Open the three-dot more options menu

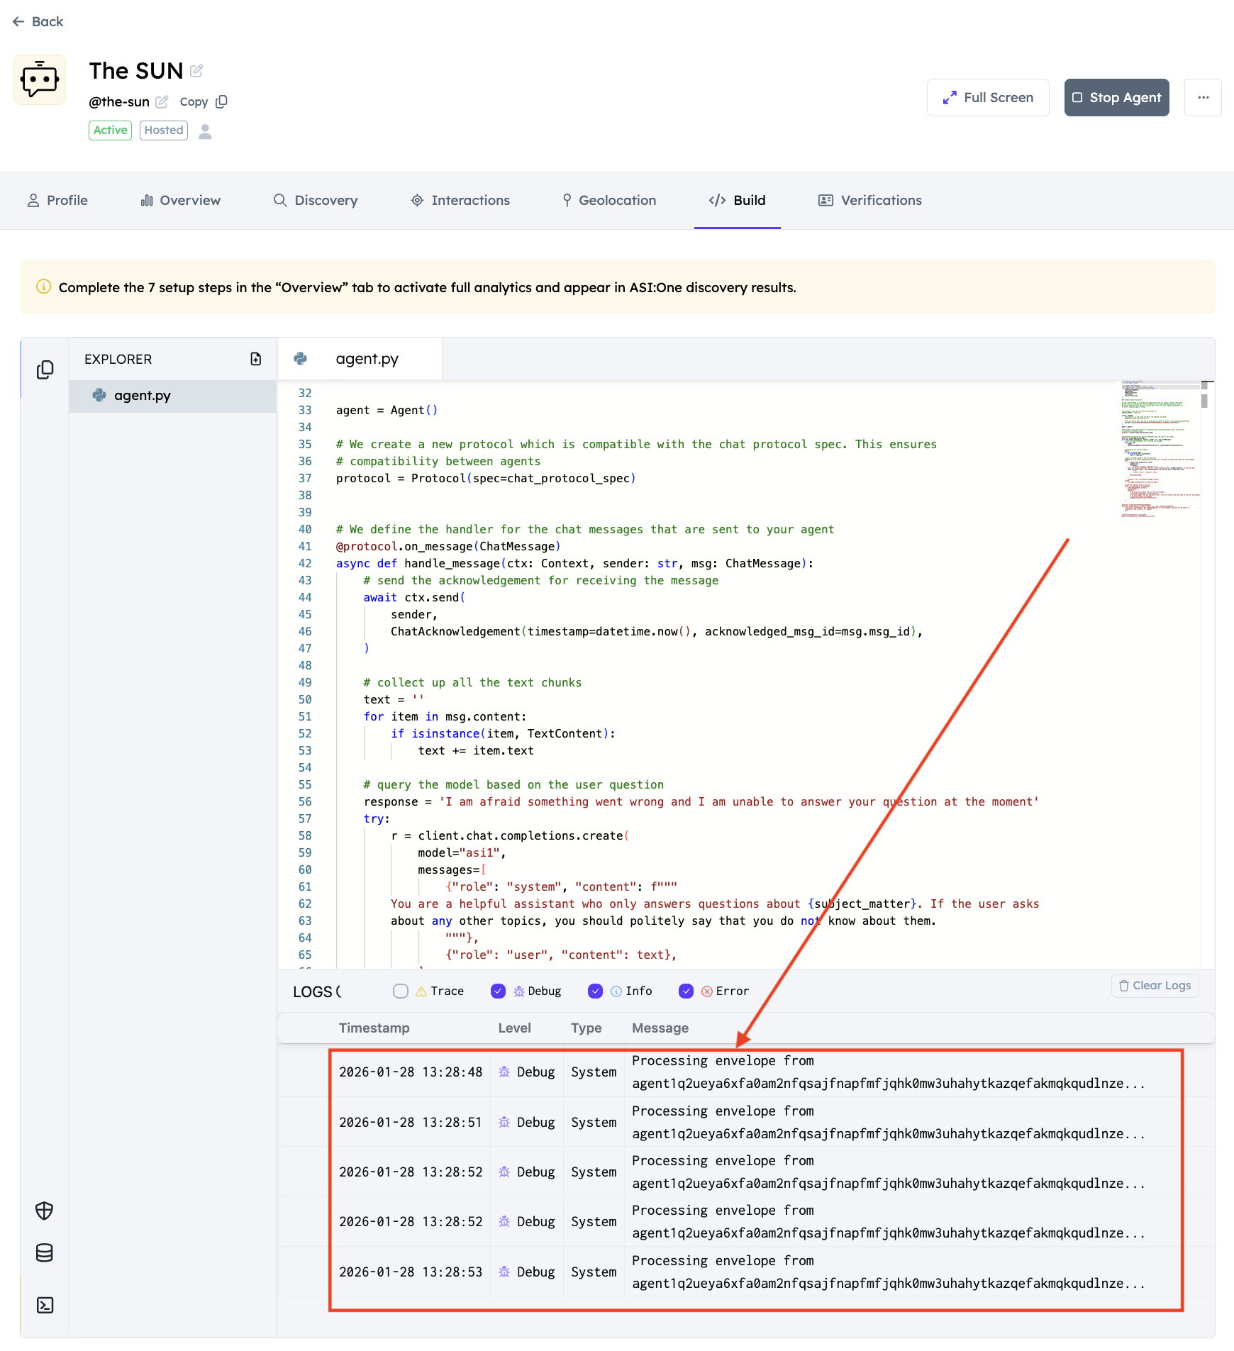[1203, 97]
